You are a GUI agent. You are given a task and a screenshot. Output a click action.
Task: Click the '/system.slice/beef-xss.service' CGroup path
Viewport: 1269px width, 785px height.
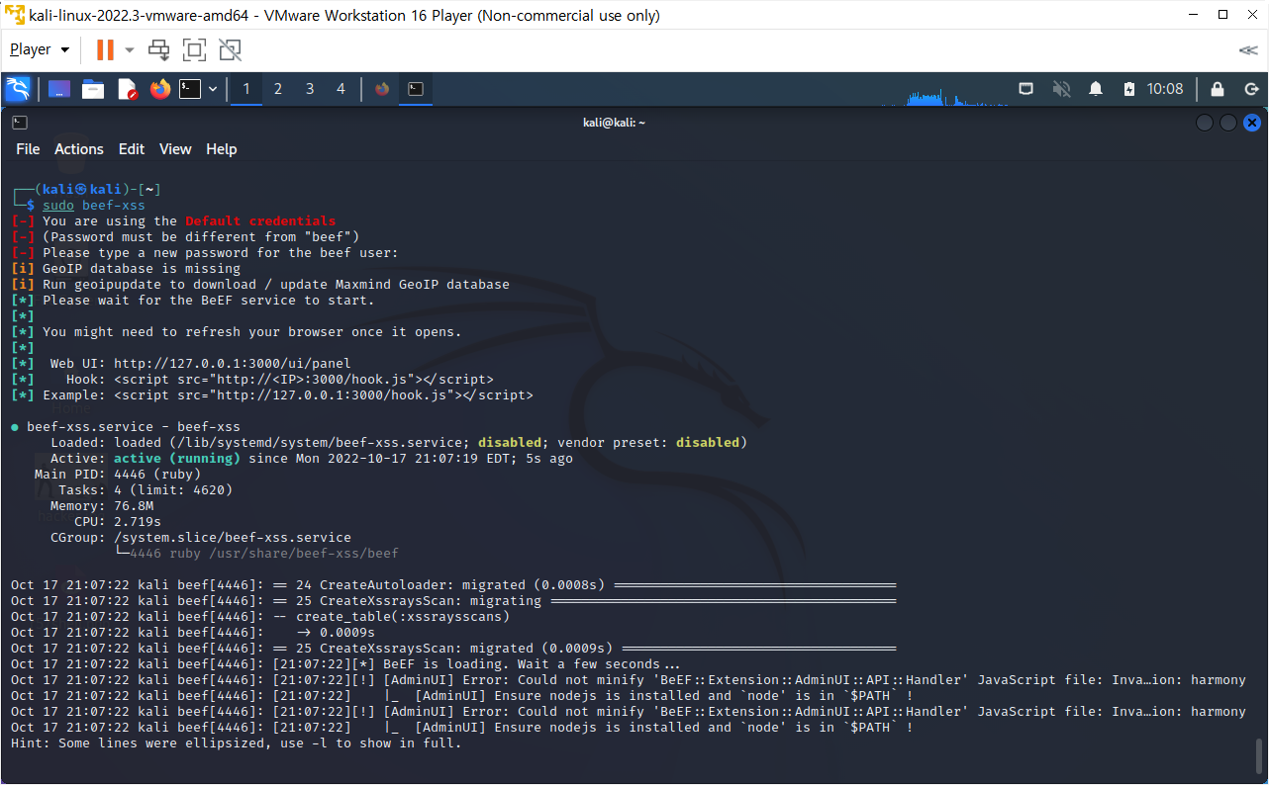click(233, 538)
